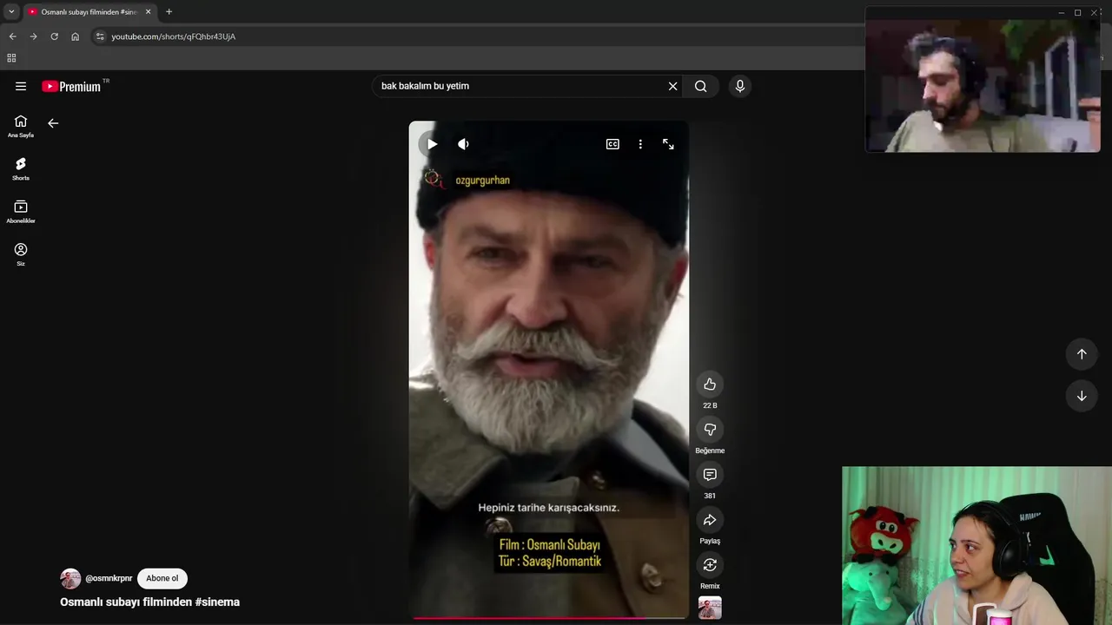Open the sound source thumbnail below Remix
The height and width of the screenshot is (625, 1112).
pyautogui.click(x=710, y=608)
